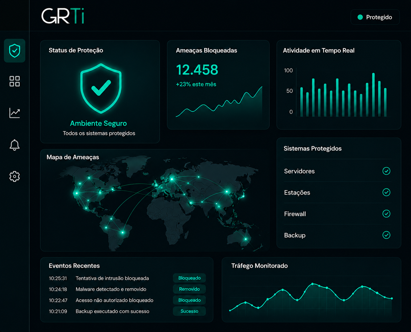Image resolution: width=411 pixels, height=332 pixels.
Task: Click the green dot in Protegido badge
Action: (x=360, y=17)
